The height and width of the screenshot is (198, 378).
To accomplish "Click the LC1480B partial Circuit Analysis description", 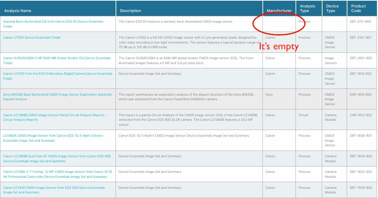I will pos(188,120).
